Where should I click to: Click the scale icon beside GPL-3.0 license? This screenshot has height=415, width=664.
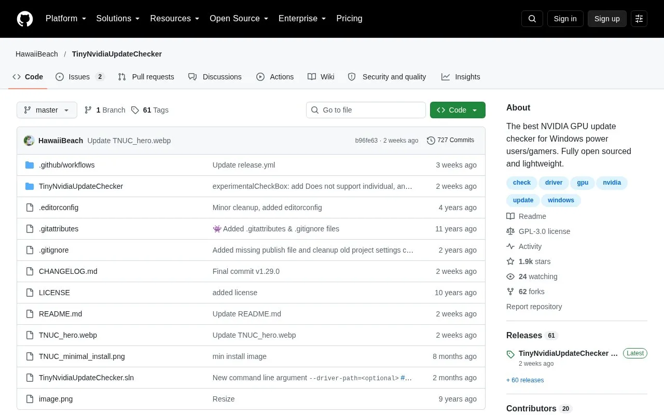[510, 231]
